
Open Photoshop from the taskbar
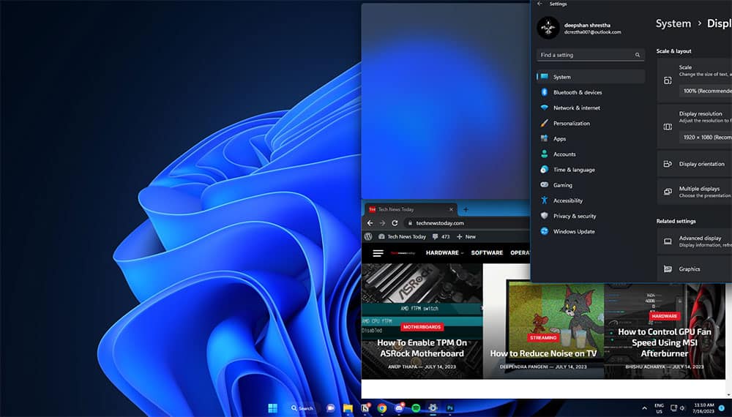[450, 408]
